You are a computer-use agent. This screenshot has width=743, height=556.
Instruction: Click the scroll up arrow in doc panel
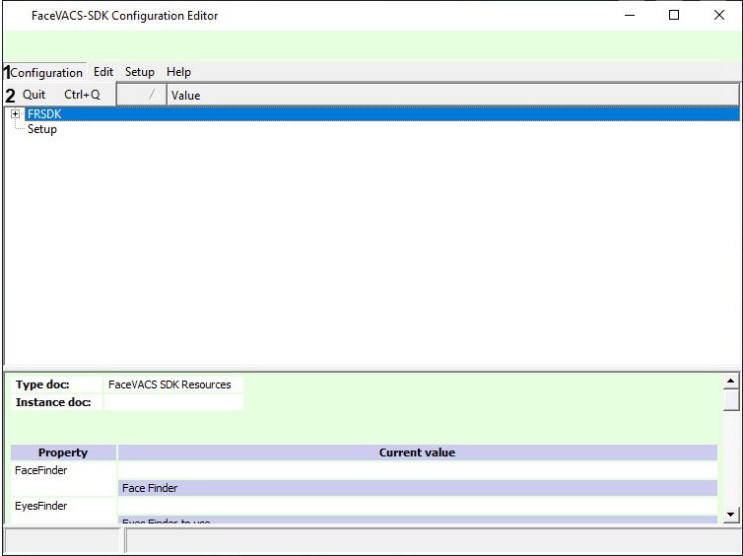(x=730, y=381)
